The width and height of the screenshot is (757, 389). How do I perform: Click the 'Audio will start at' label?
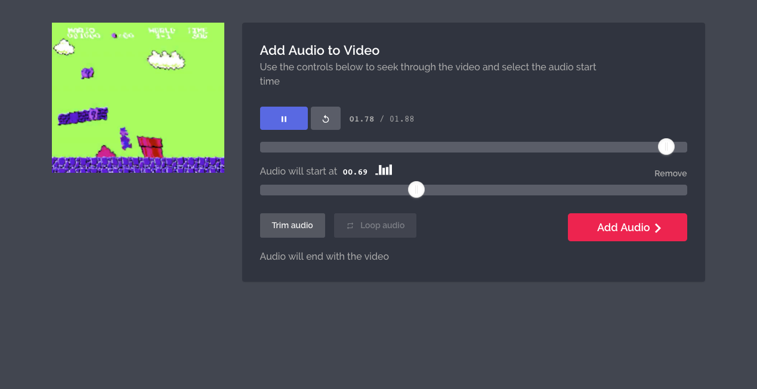tap(299, 171)
